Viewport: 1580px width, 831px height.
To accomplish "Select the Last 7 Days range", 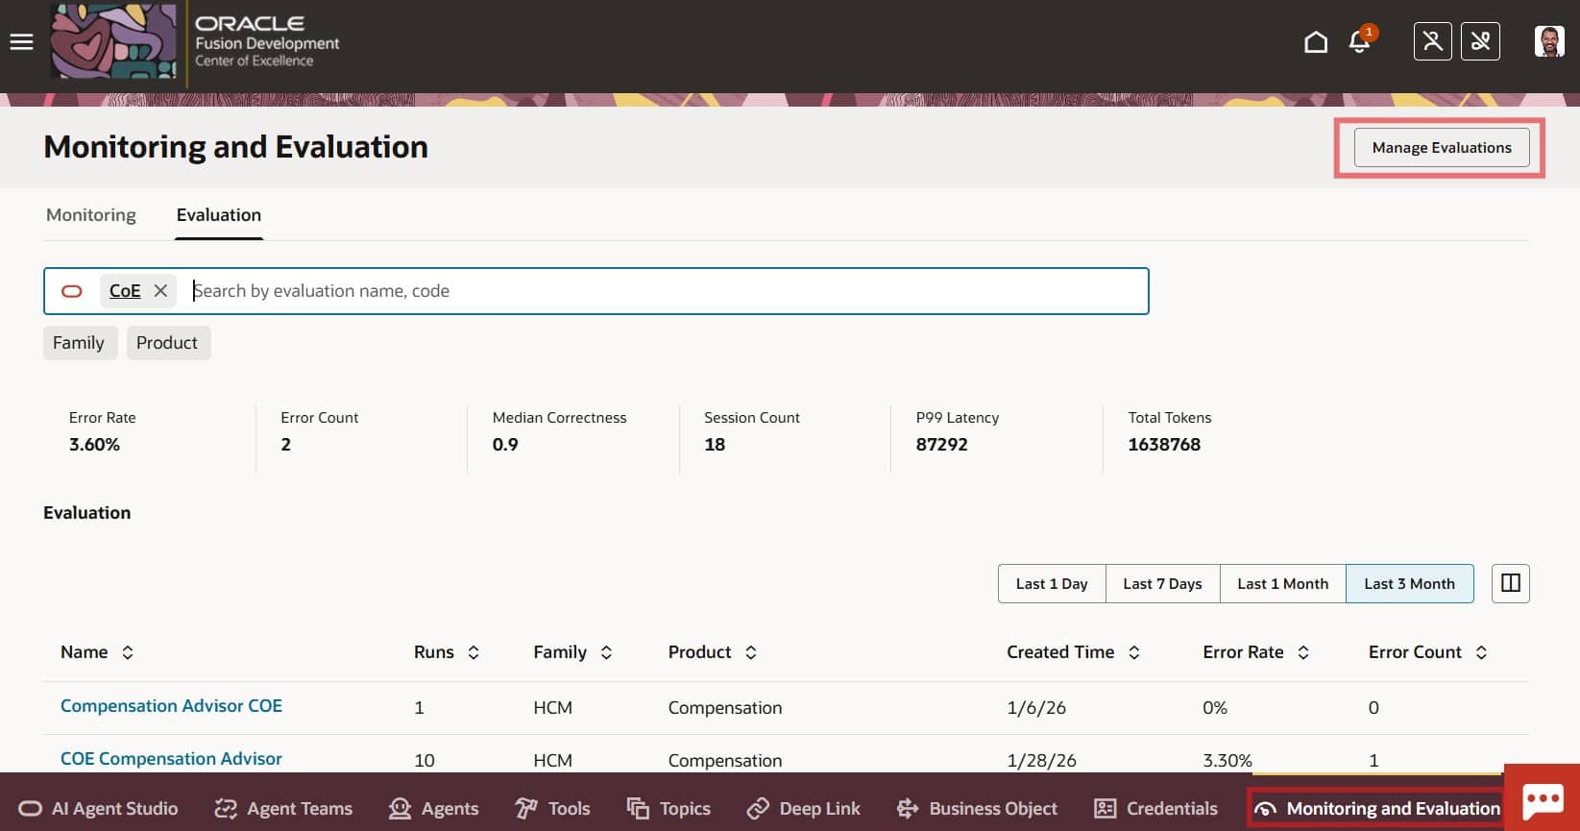I will (1162, 584).
